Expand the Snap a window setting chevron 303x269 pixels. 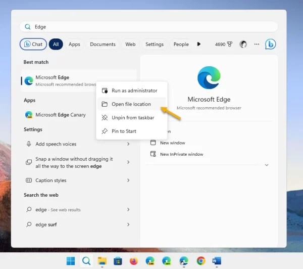(x=128, y=162)
